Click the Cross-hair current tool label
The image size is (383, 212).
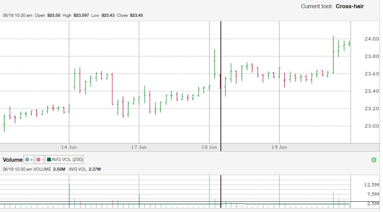click(x=350, y=6)
